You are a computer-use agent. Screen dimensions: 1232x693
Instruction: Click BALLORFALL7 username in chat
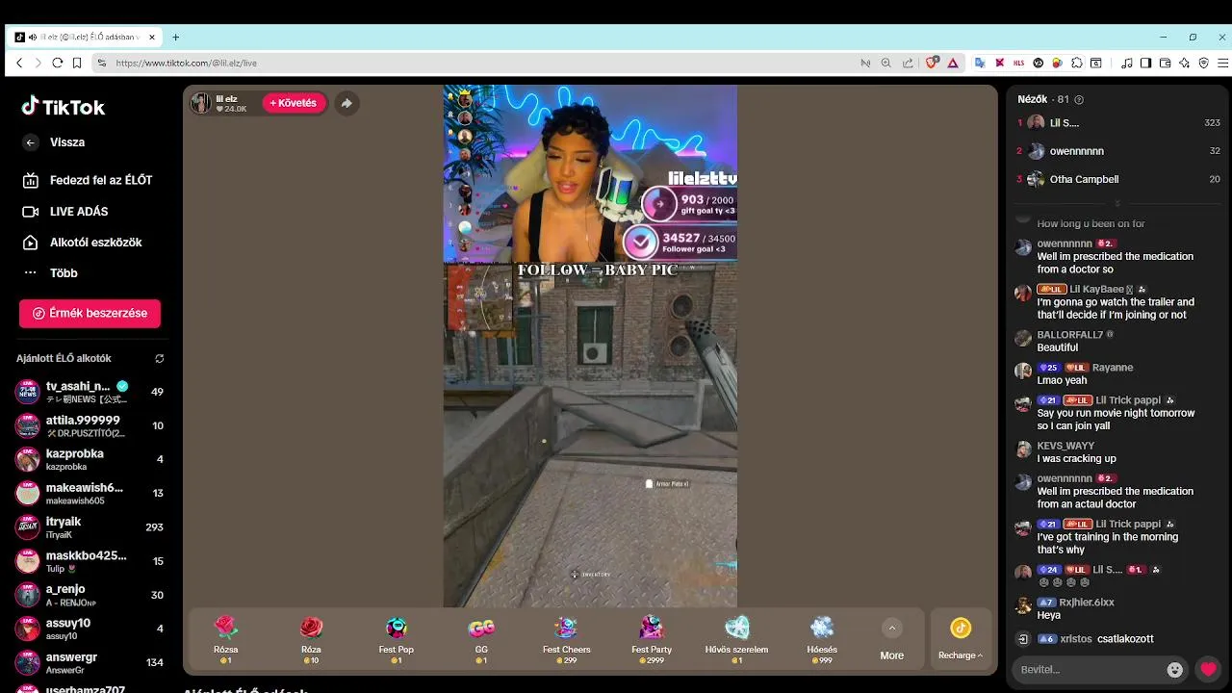(x=1069, y=335)
